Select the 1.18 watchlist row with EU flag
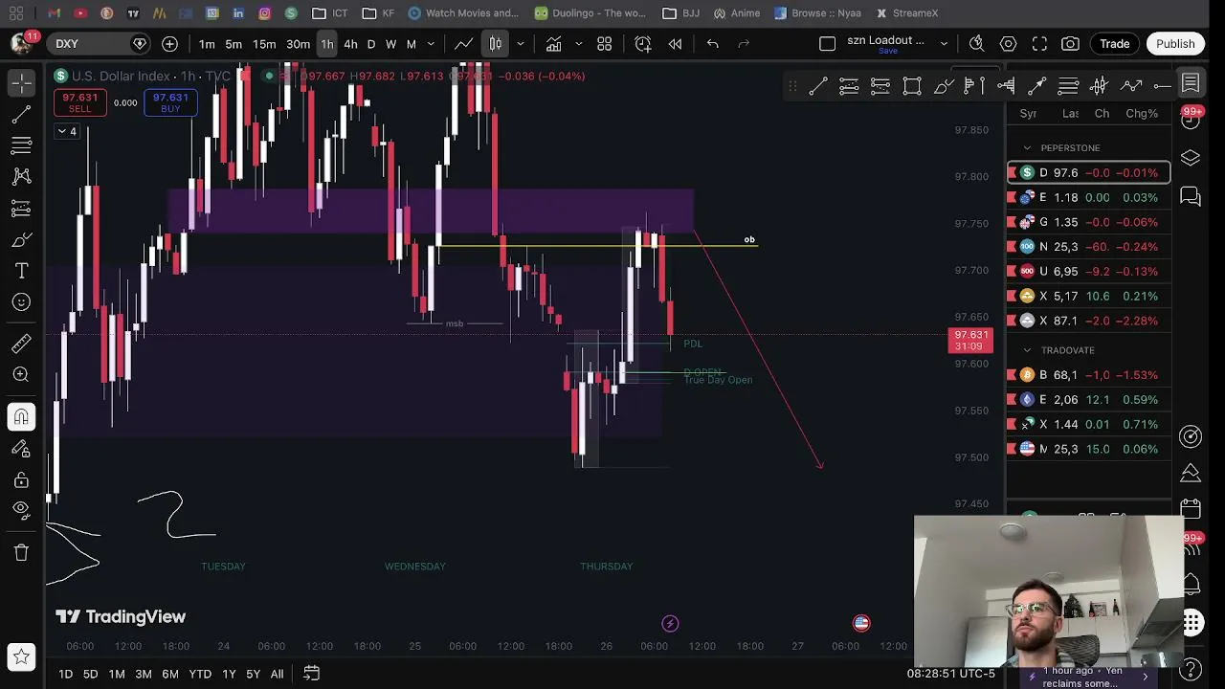Image resolution: width=1225 pixels, height=689 pixels. point(1089,197)
